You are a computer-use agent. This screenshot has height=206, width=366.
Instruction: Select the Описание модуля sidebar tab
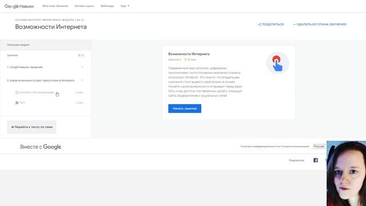pos(46,45)
